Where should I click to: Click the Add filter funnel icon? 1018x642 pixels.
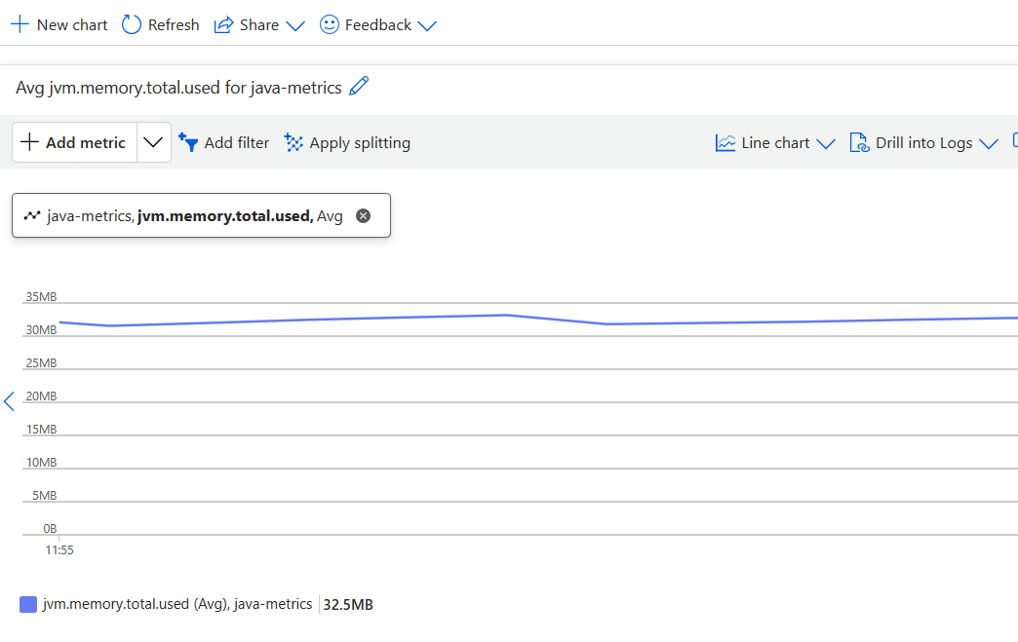pyautogui.click(x=188, y=143)
